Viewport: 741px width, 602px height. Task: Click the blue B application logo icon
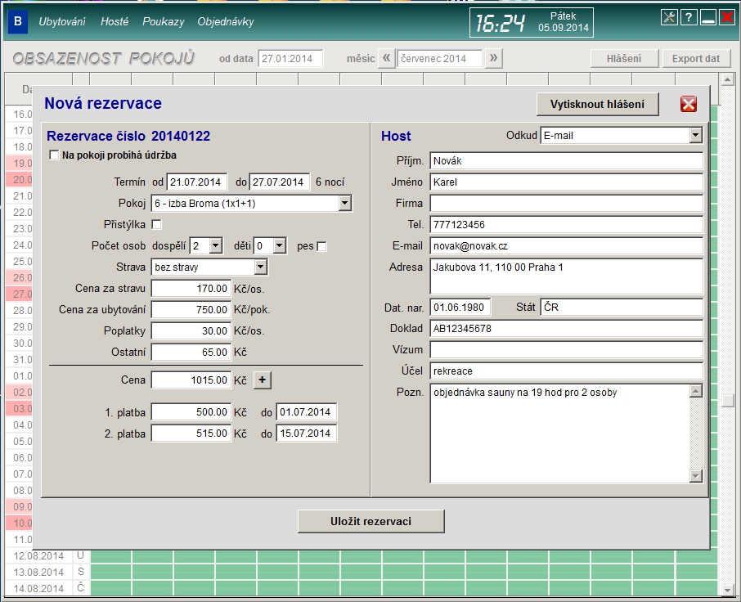pyautogui.click(x=17, y=22)
